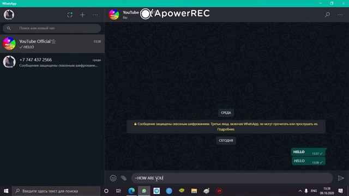This screenshot has width=349, height=196.
Task: Select the СРЕДА date label
Action: [x=226, y=113]
